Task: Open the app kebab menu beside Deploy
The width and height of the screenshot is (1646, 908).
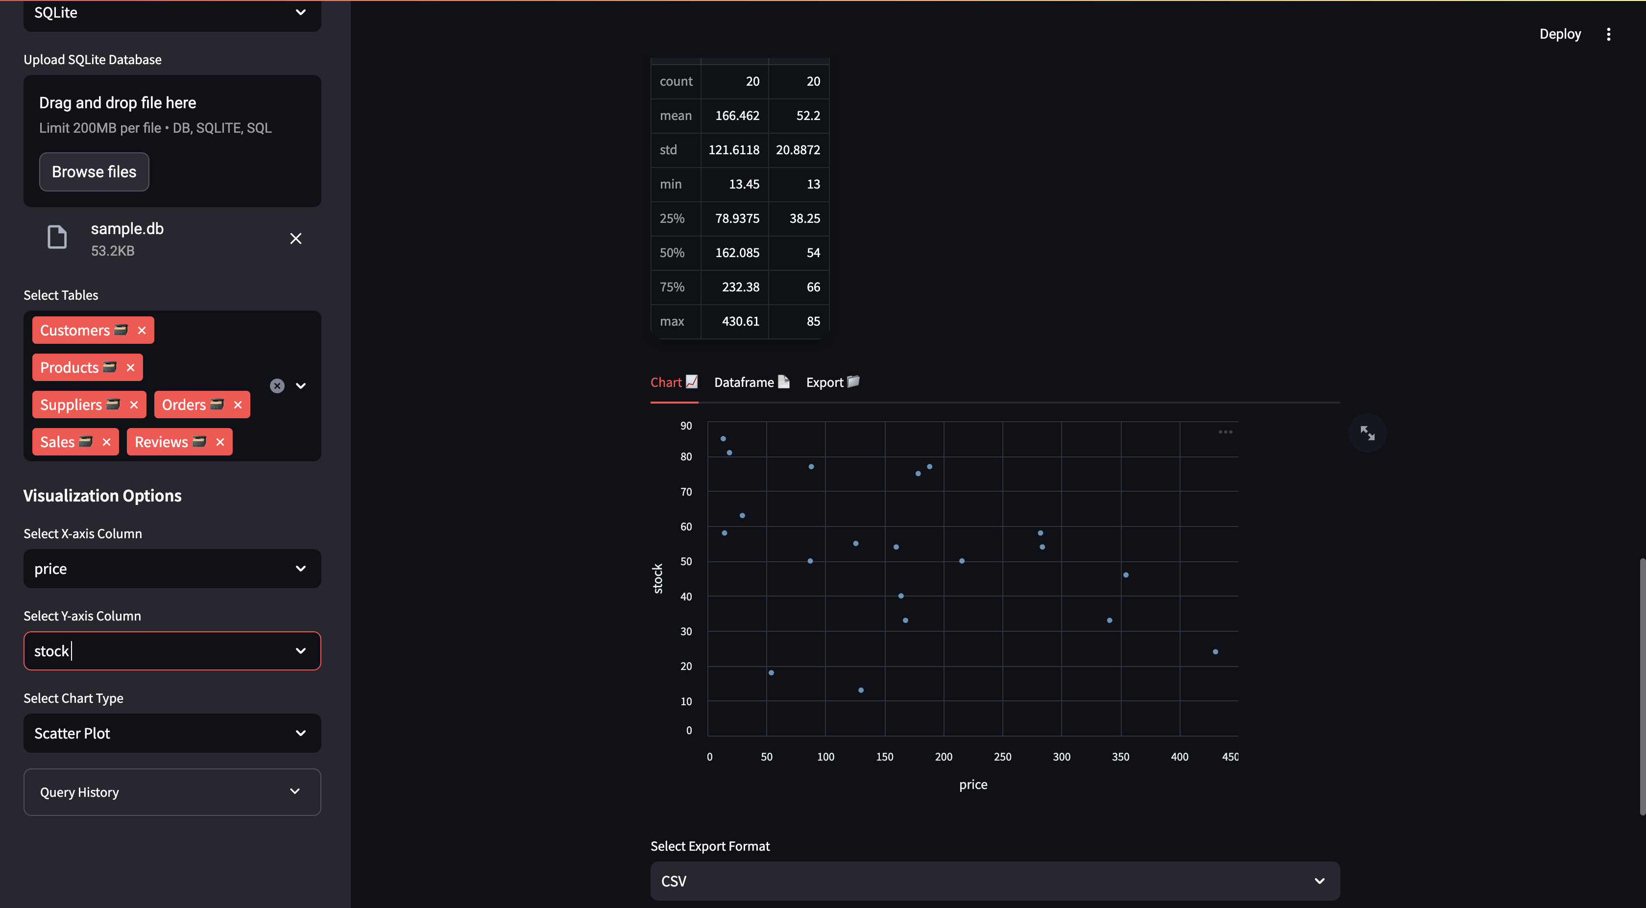Action: 1608,34
